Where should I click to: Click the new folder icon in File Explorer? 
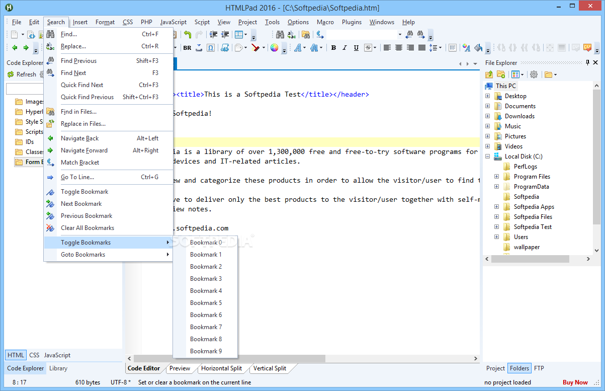(x=501, y=74)
